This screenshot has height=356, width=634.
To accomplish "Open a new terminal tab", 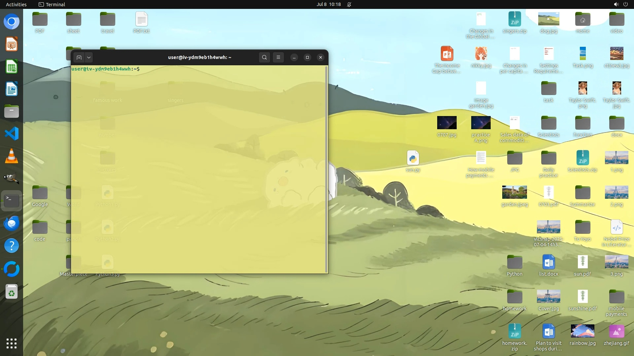I will tap(79, 57).
